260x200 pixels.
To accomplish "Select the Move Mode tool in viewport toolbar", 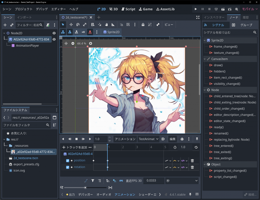I will point(71,25).
